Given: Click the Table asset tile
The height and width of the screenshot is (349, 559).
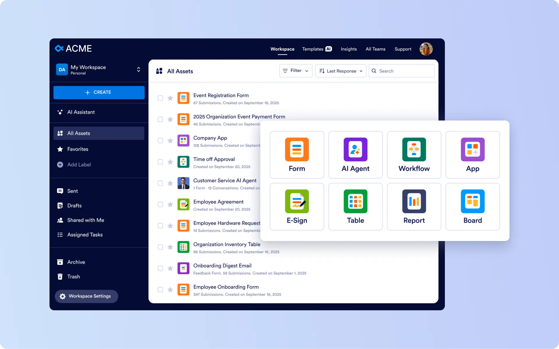Looking at the screenshot, I should [355, 206].
